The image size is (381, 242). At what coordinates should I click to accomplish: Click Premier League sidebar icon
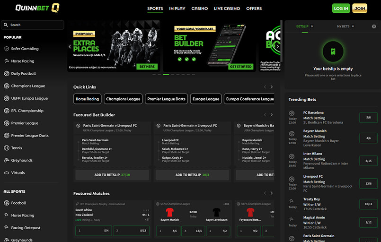tap(7, 123)
